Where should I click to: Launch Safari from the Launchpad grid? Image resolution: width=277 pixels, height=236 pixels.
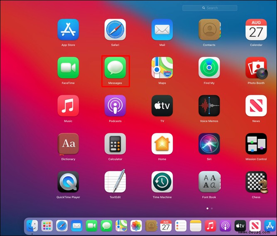115,29
